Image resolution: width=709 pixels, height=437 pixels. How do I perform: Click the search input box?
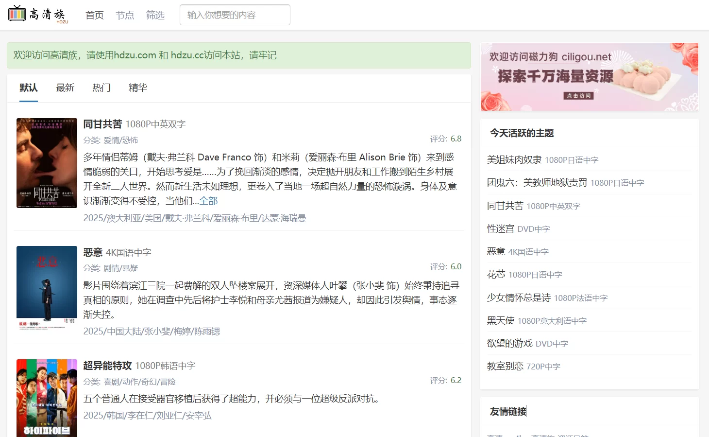(x=235, y=15)
